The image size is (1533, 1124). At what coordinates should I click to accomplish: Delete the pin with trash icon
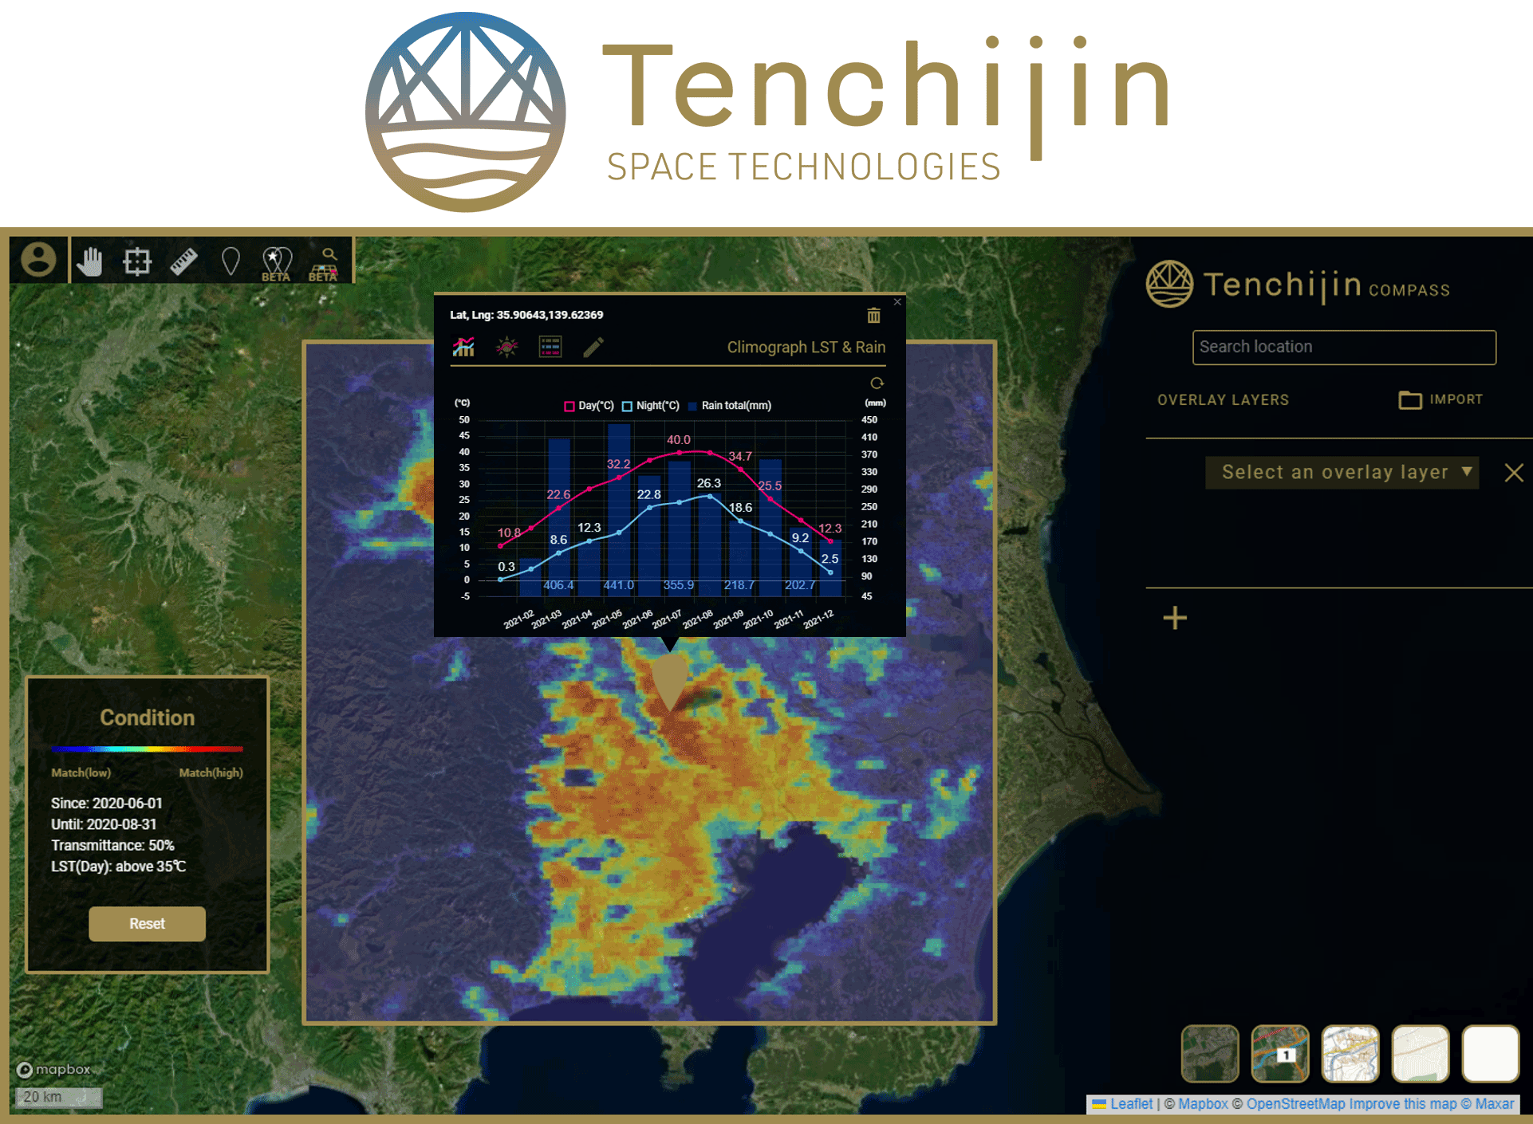873,316
